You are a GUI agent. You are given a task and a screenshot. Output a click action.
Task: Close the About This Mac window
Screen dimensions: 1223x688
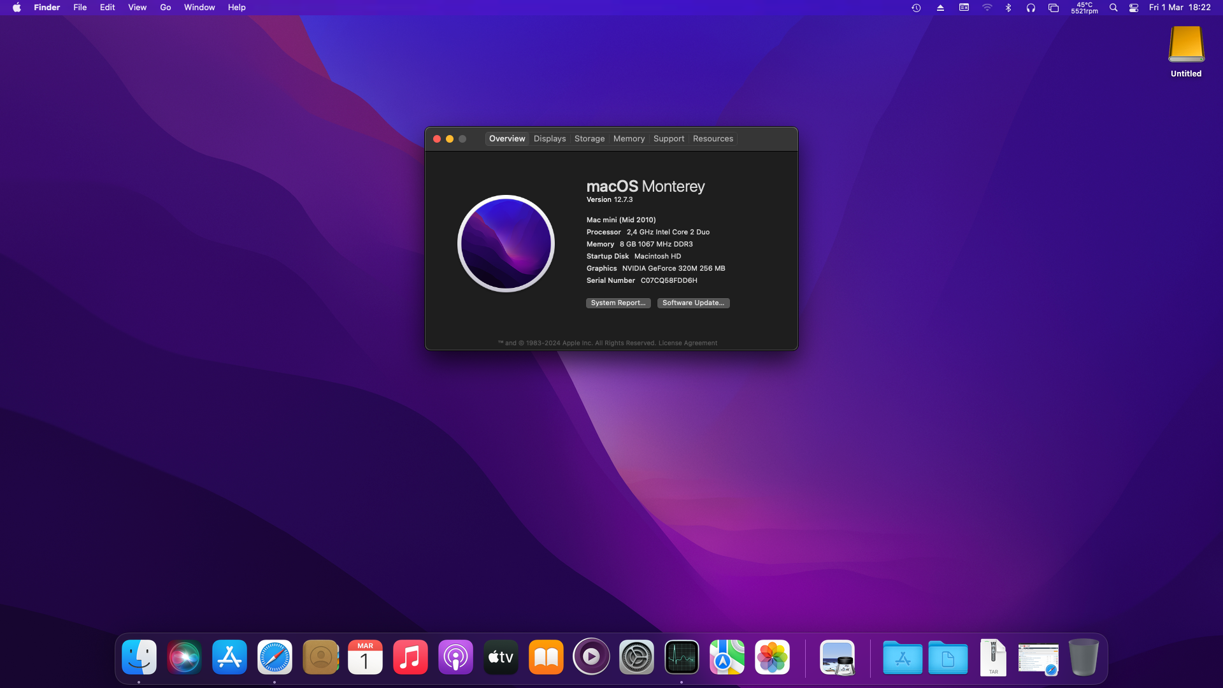point(437,139)
